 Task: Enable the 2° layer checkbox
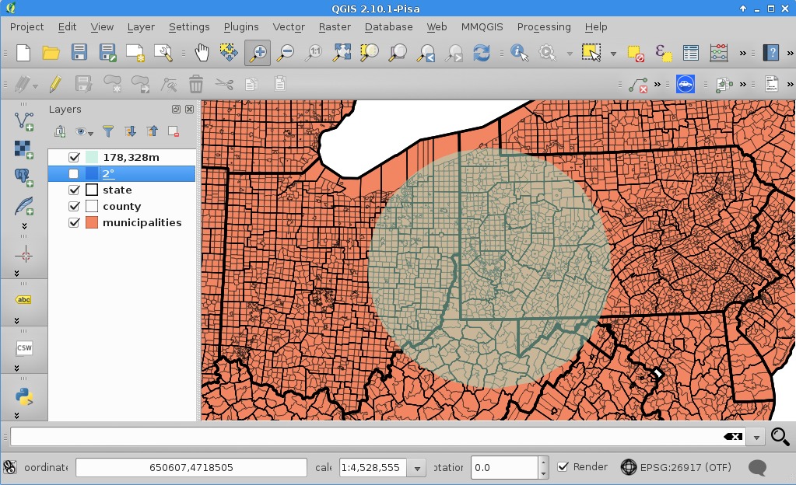[x=74, y=173]
